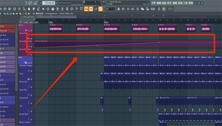Image resolution: width=222 pixels, height=126 pixels.
Task: Click the Arrangement breadcrumb label
Action: (51, 14)
